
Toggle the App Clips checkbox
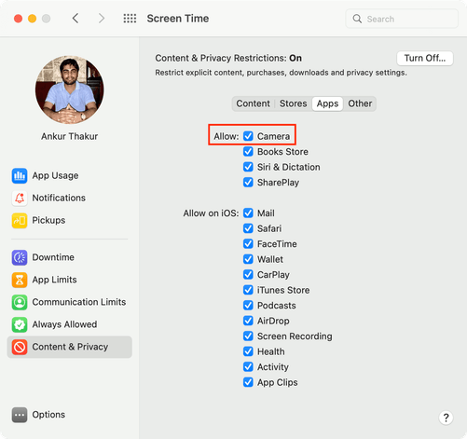[248, 382]
